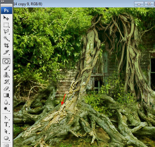
Task: Pick the Eyedropper tool
Action: (x=6, y=52)
